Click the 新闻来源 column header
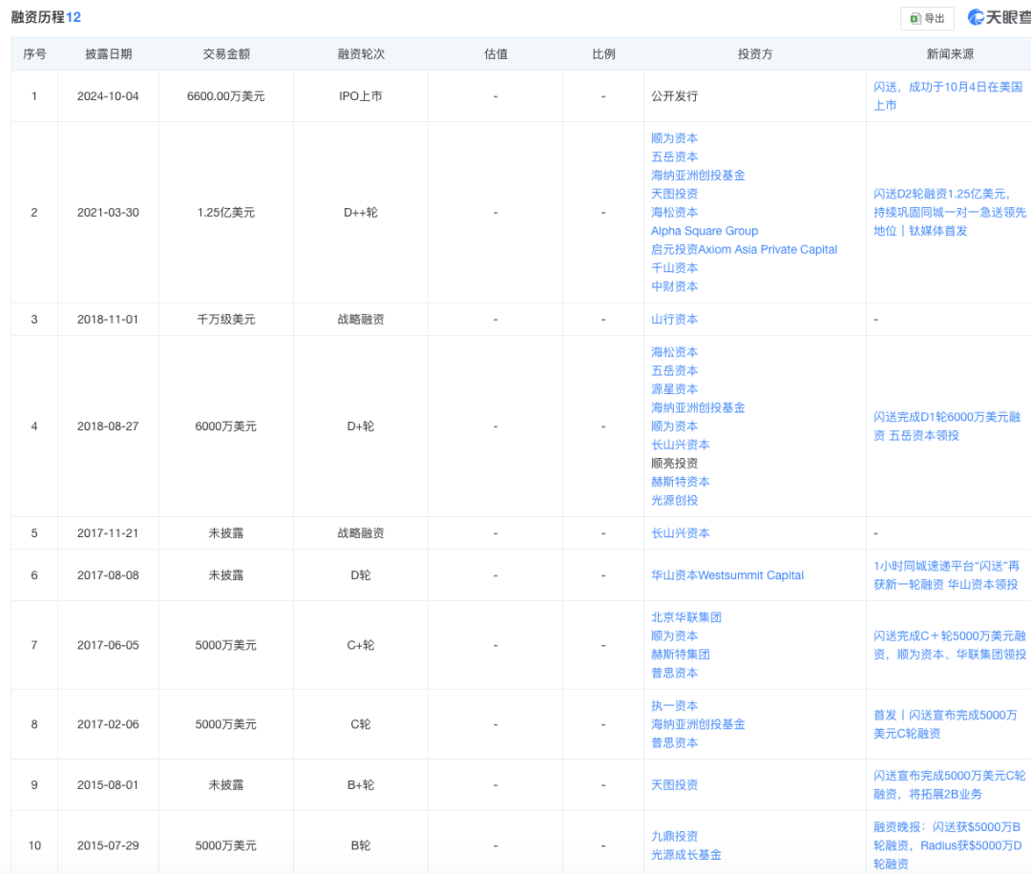This screenshot has width=1031, height=874. tap(950, 53)
